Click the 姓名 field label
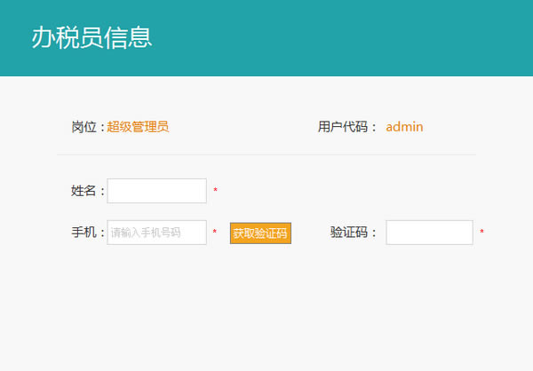Image resolution: width=533 pixels, height=371 pixels. (84, 191)
